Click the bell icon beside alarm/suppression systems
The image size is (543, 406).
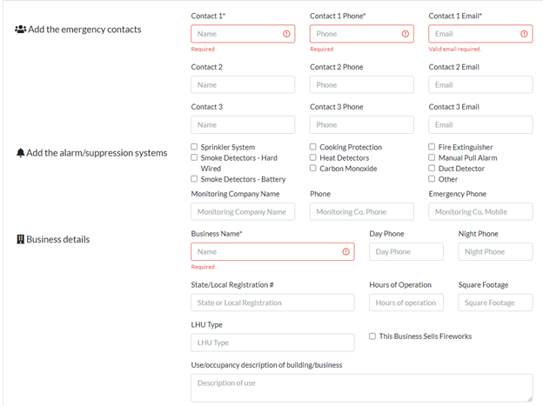coord(20,153)
